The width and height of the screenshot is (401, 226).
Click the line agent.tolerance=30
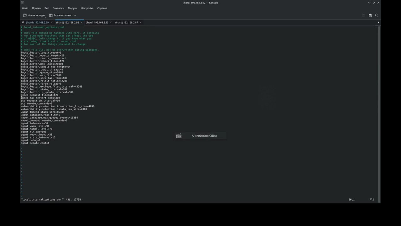click(34, 123)
